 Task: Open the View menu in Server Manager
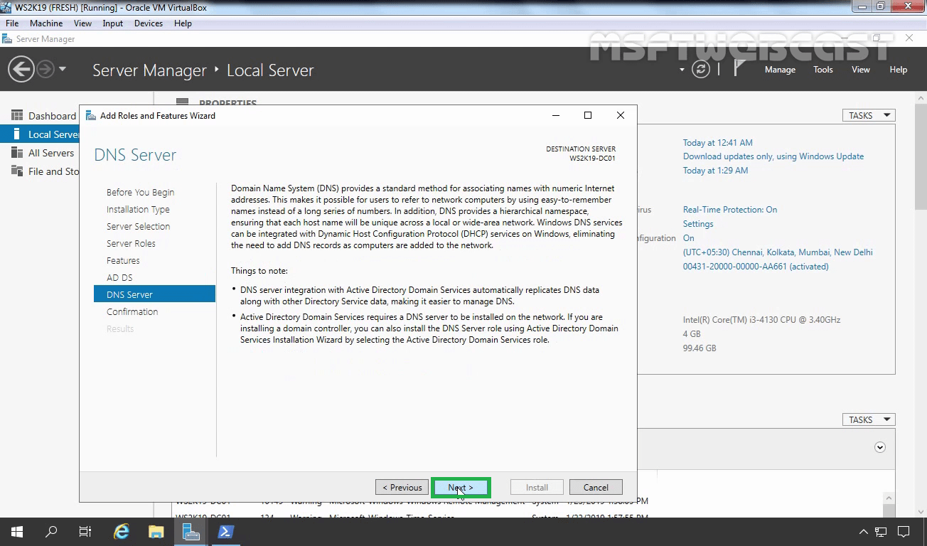(x=861, y=70)
